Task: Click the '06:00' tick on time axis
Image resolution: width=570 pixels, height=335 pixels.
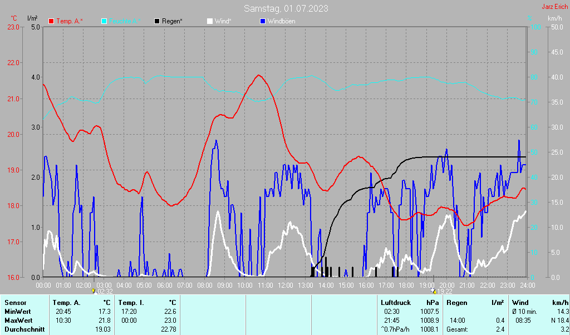Action: (164, 285)
